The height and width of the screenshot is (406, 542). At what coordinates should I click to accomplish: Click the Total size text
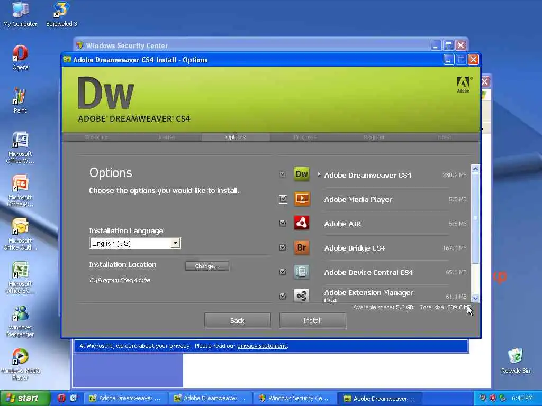pyautogui.click(x=446, y=307)
